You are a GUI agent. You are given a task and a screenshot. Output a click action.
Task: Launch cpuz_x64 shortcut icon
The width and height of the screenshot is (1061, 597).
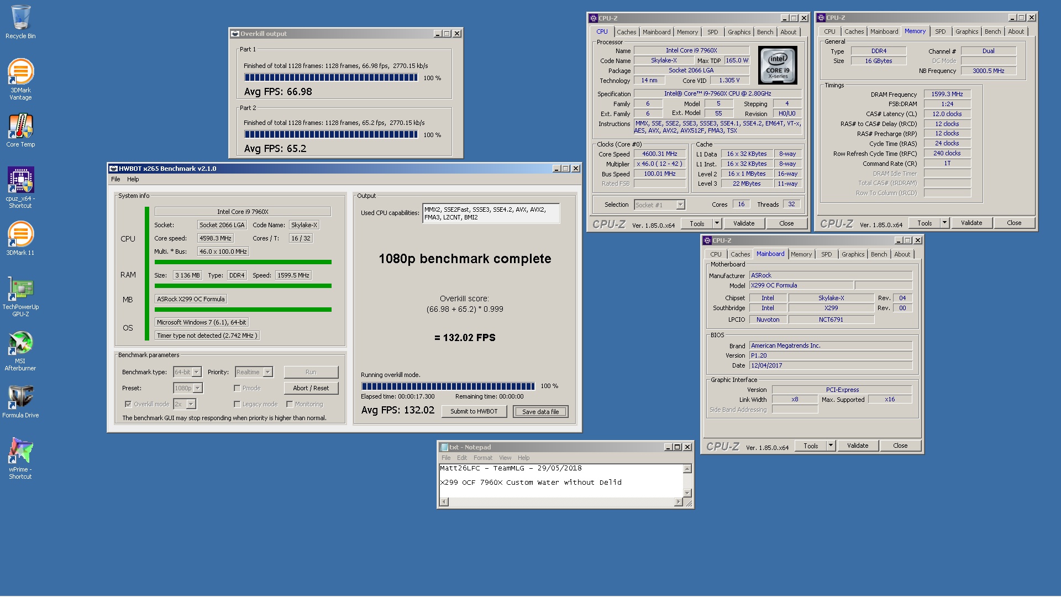(20, 187)
